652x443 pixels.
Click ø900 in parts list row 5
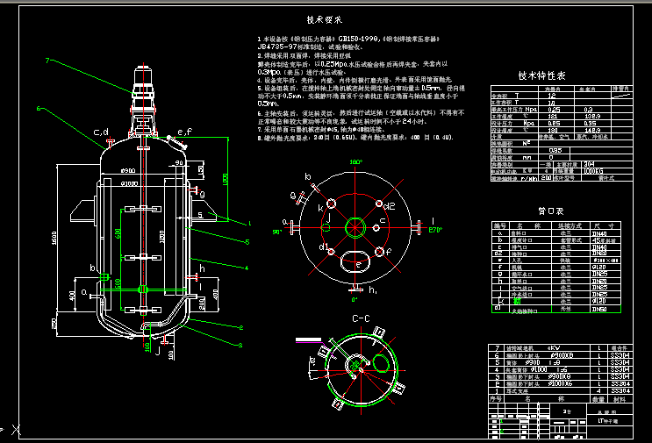[x=532, y=362]
